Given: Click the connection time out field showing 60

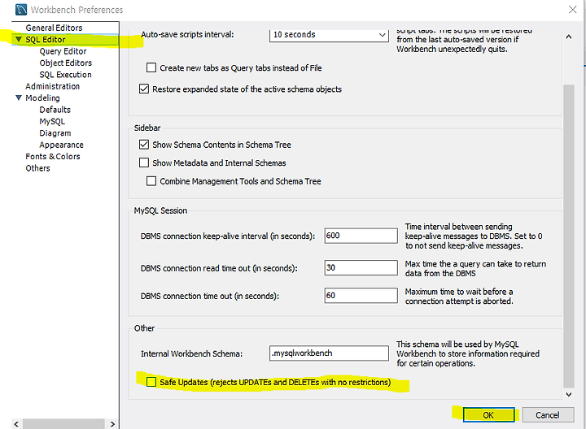Looking at the screenshot, I should point(361,296).
